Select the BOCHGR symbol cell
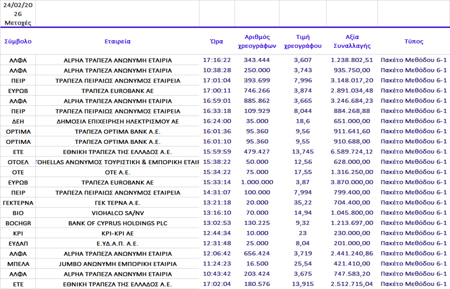 tap(18, 223)
